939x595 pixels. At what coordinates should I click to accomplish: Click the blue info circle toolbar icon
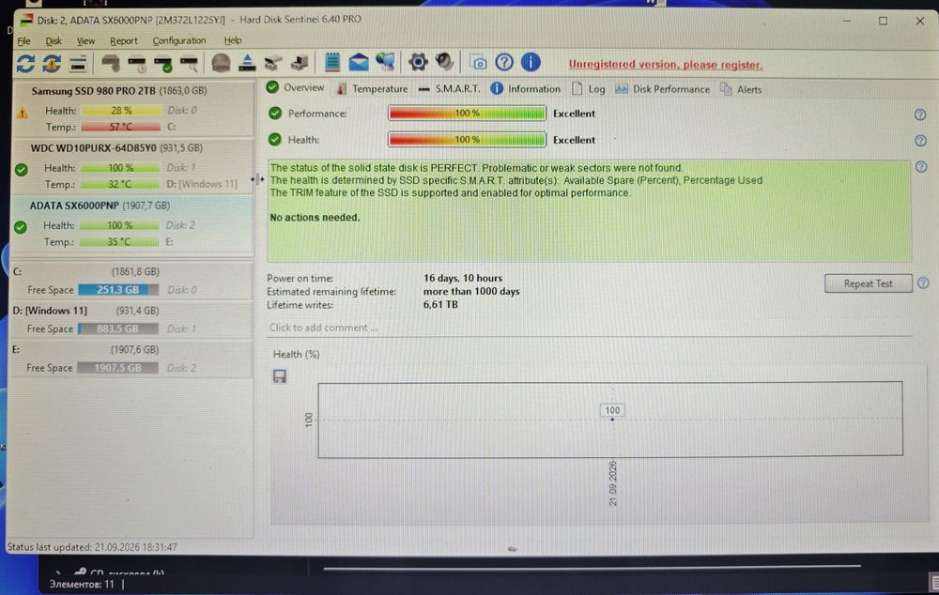(531, 62)
